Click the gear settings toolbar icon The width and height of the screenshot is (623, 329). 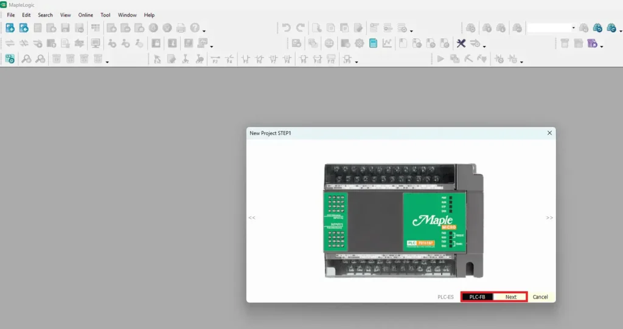[359, 43]
